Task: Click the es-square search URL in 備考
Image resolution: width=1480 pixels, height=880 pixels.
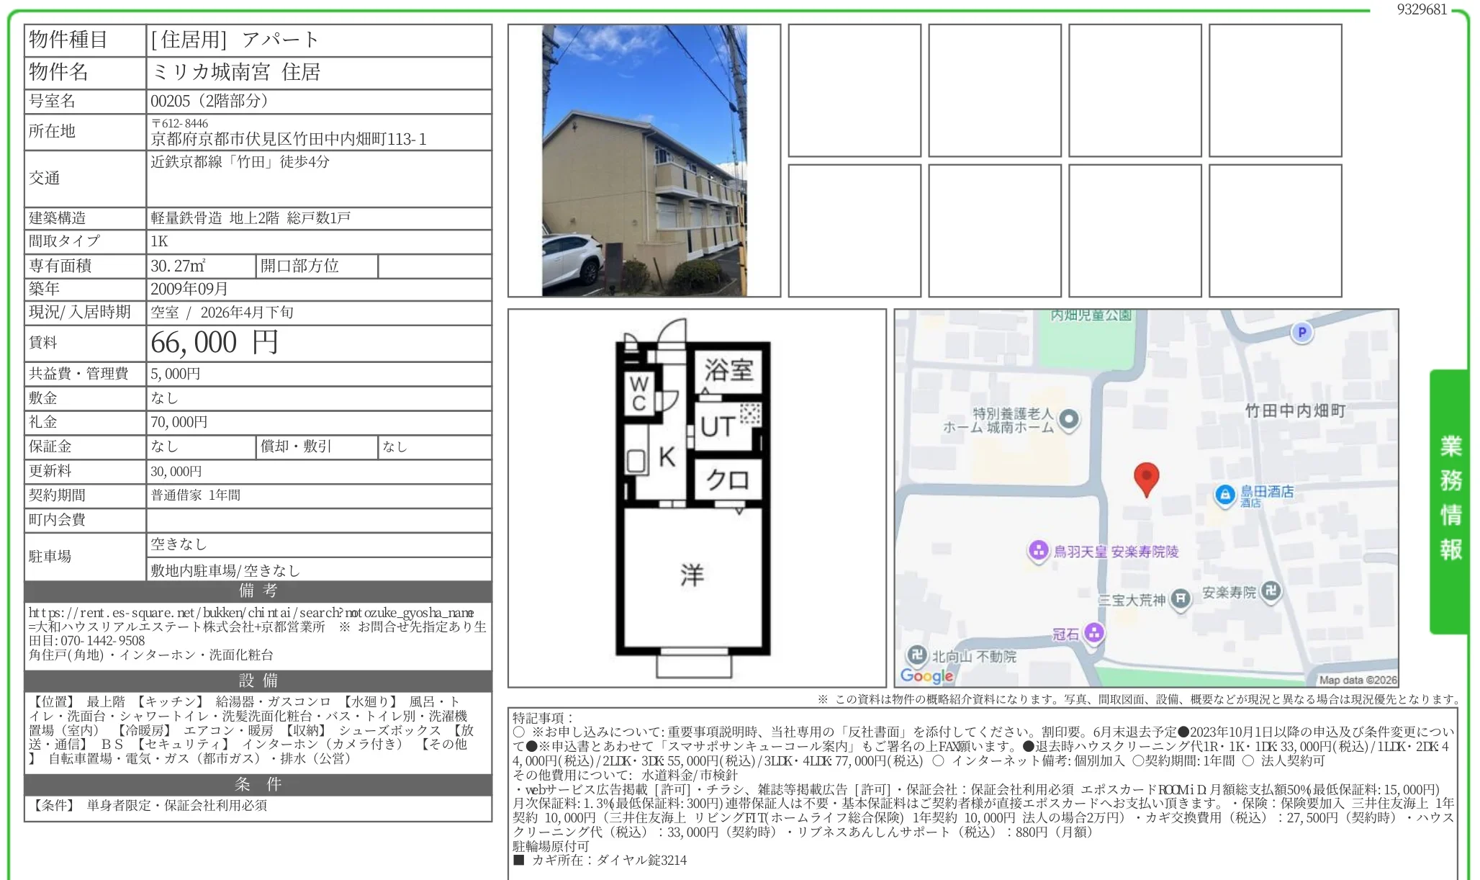Action: (251, 613)
